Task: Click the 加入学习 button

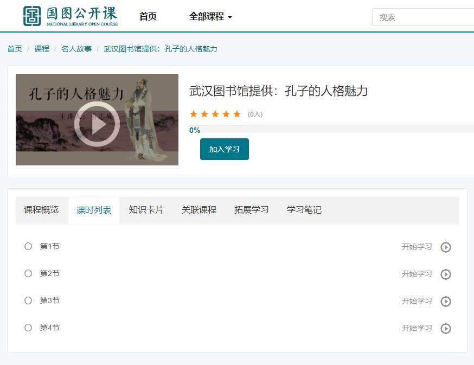Action: click(225, 149)
